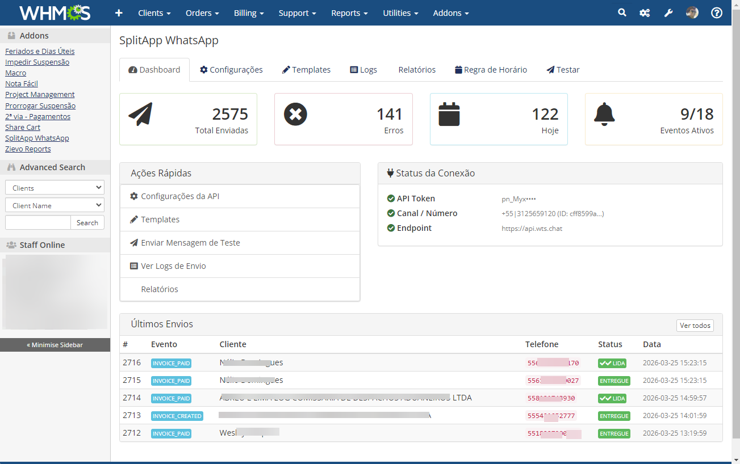
Task: Expand the Addons top menu
Action: [x=451, y=12]
